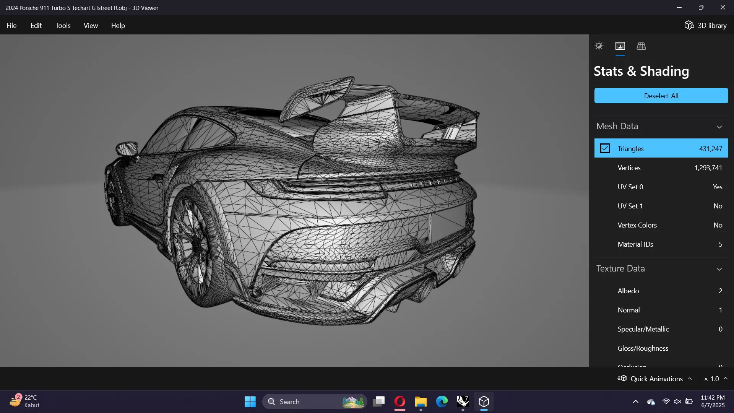Click the 3D Viewer taskbar icon
The height and width of the screenshot is (413, 734).
point(484,402)
